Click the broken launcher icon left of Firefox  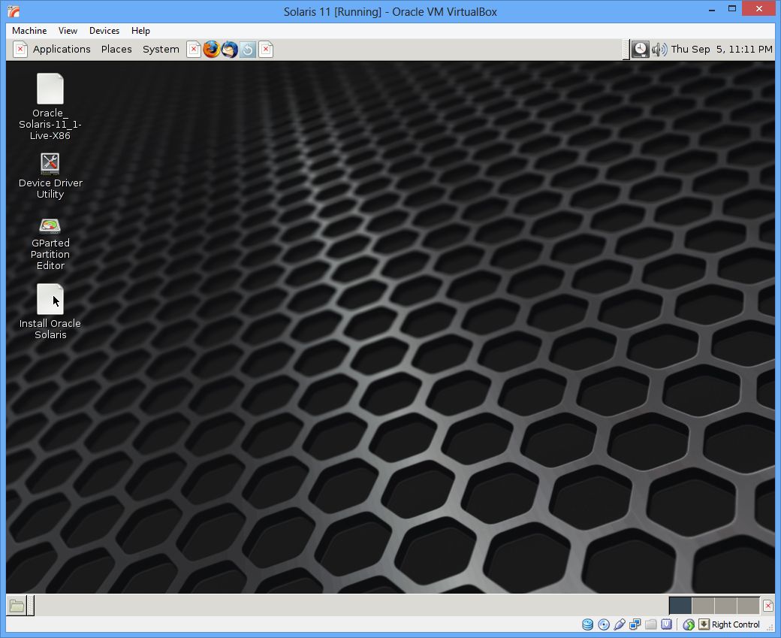point(194,50)
